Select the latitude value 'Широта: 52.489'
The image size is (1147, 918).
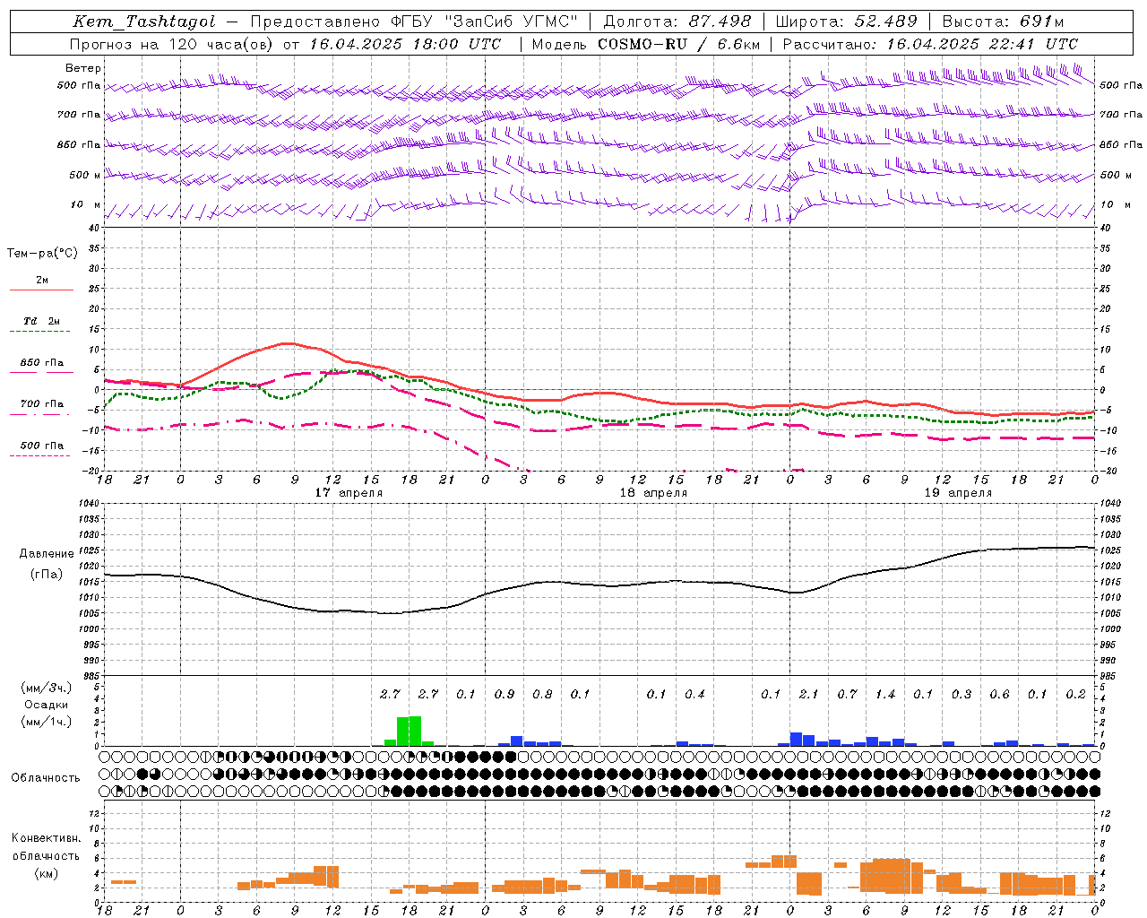[846, 22]
